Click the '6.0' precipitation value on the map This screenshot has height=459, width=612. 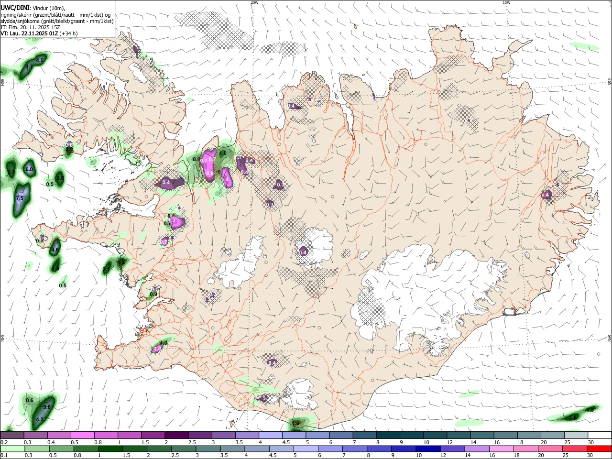[x=29, y=169]
